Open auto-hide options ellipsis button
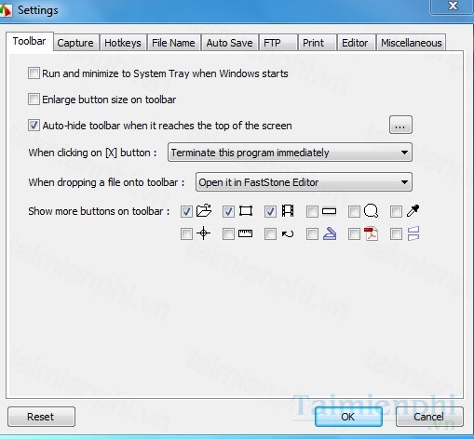The height and width of the screenshot is (439, 474). point(400,125)
